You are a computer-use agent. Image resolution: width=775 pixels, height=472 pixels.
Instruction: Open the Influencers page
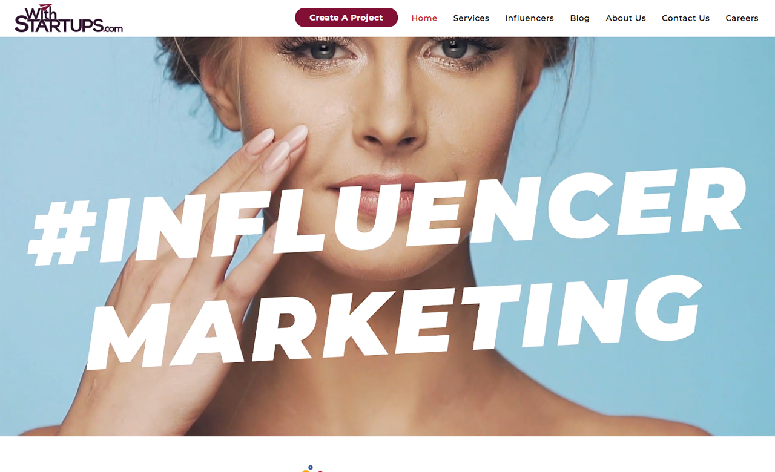coord(529,18)
